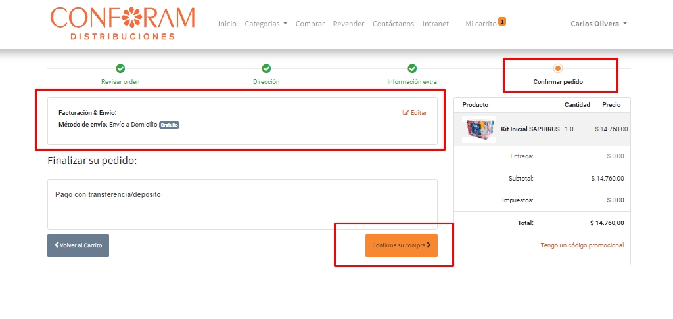The width and height of the screenshot is (673, 319).
Task: Expand the Categorias dropdown menu
Action: point(266,24)
